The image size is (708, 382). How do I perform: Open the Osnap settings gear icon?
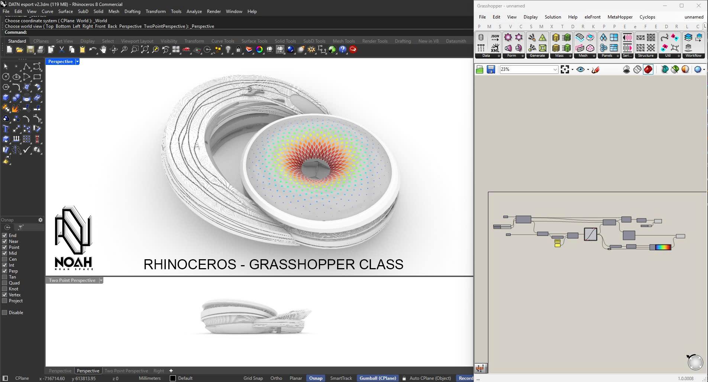coord(41,220)
